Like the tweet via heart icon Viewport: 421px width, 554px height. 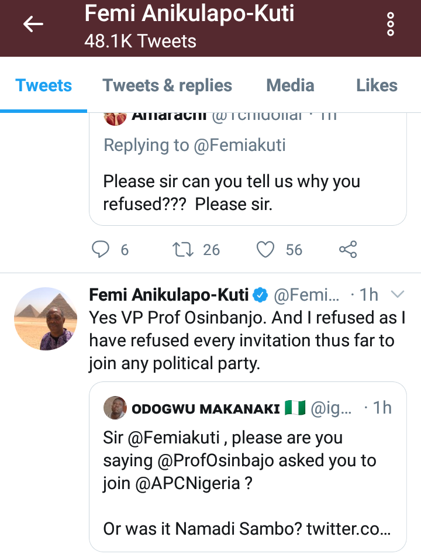pyautogui.click(x=266, y=250)
